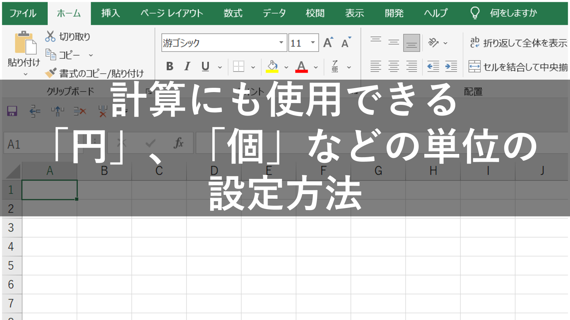
Task: Switch to the 開発 tab
Action: [x=394, y=14]
